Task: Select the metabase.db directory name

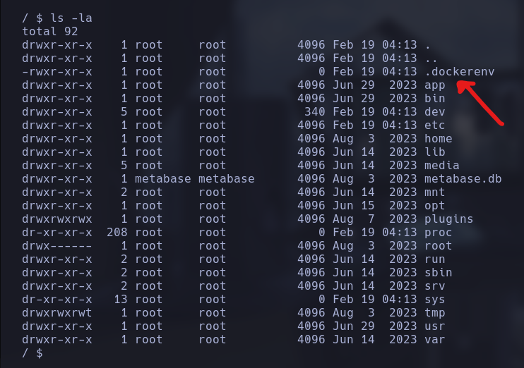Action: pos(463,179)
